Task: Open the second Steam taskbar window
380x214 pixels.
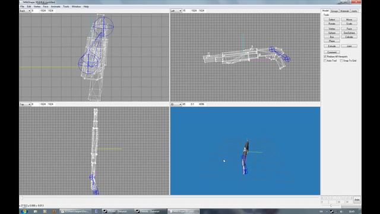Action: pos(150,212)
